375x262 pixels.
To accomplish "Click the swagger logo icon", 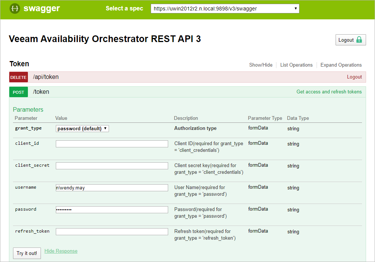I will click(x=15, y=9).
